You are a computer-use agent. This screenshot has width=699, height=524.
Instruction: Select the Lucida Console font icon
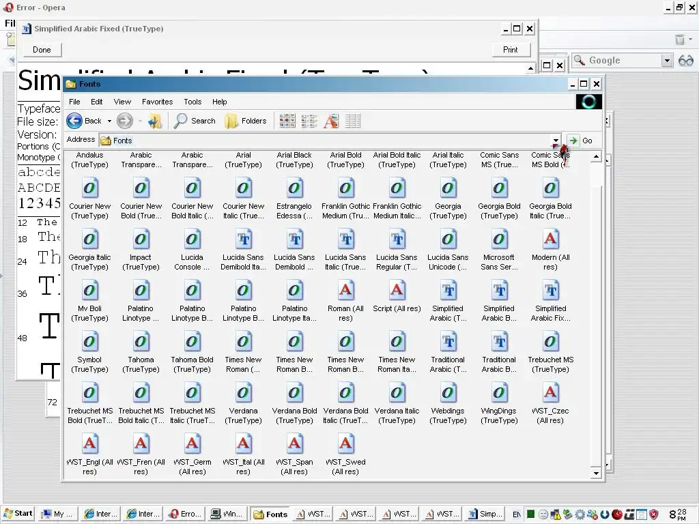(192, 239)
